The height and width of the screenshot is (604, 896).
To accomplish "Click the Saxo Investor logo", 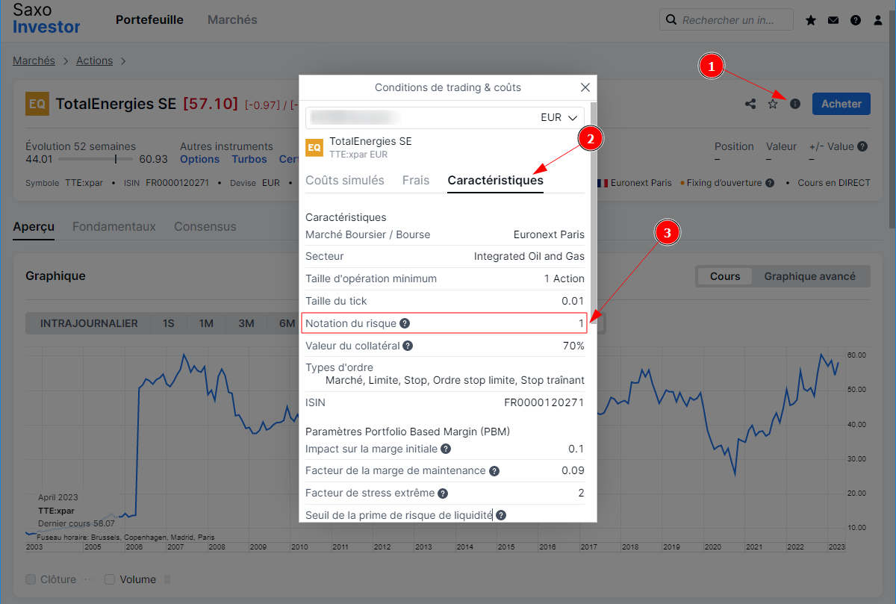I will tap(46, 18).
